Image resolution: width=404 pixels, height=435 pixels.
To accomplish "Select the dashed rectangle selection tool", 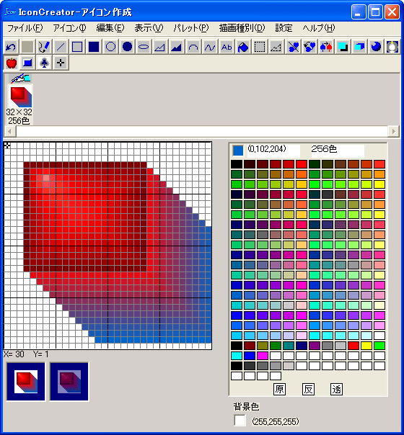I will 260,47.
